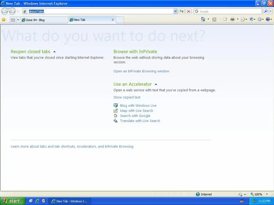Click Show copied text link
274x205 pixels.
coord(127,97)
